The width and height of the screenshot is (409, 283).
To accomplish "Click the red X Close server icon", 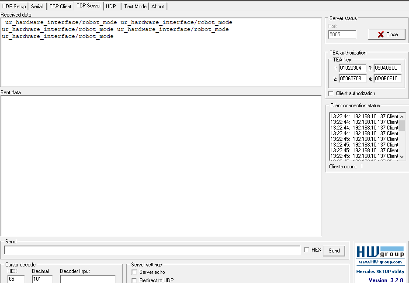I will pyautogui.click(x=387, y=34).
